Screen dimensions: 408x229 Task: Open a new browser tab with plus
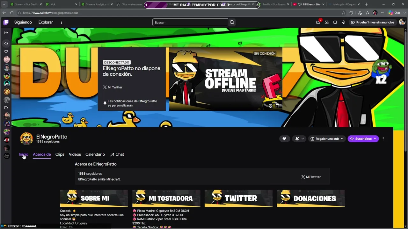(366, 4)
